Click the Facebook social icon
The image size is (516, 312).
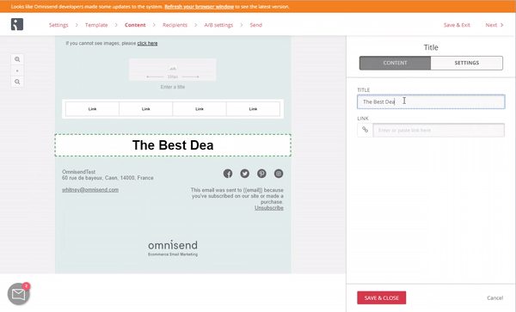coord(228,174)
